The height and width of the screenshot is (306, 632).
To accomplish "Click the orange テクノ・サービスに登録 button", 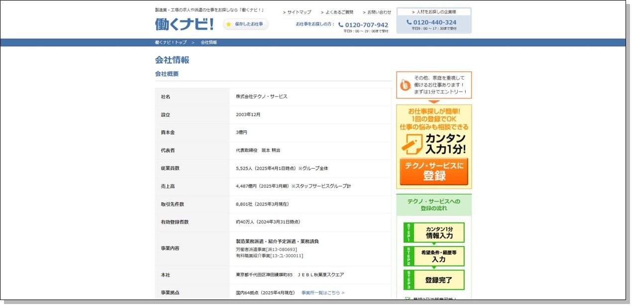I will (x=434, y=171).
